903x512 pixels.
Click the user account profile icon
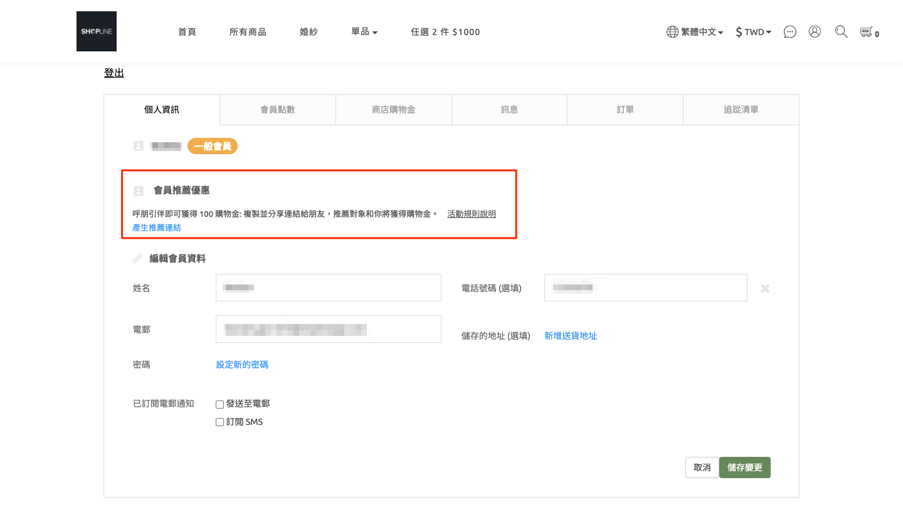pos(815,31)
